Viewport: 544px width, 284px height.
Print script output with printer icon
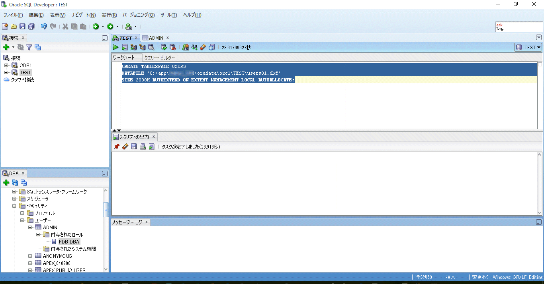pos(143,147)
